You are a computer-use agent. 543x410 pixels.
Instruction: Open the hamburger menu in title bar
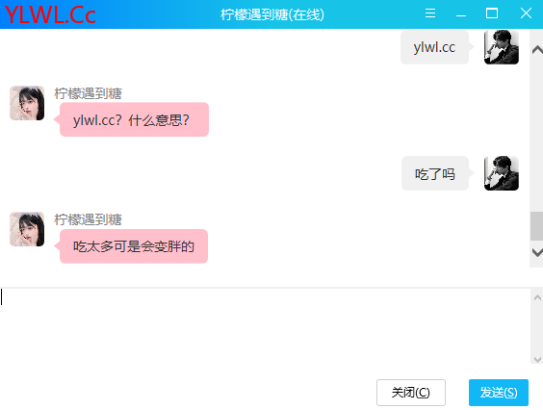[x=430, y=13]
